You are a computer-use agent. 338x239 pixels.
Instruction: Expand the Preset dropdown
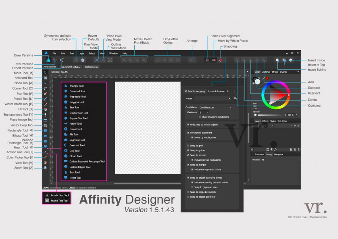tap(212, 98)
